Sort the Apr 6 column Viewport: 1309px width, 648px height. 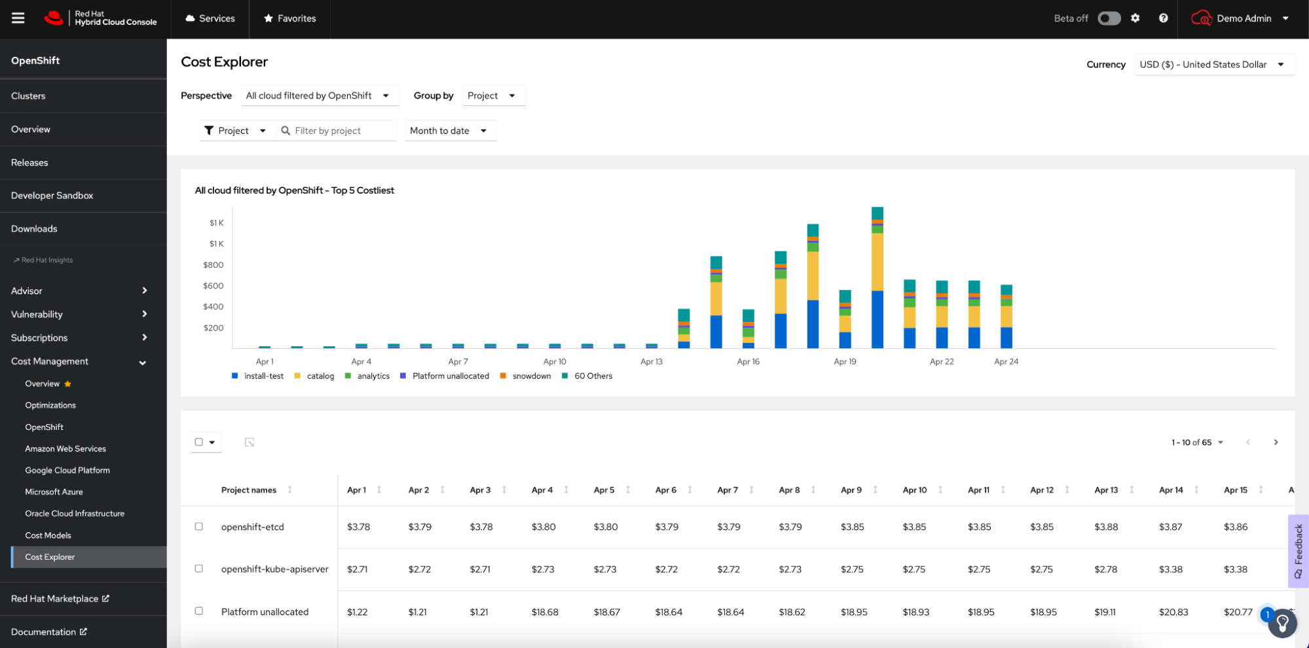coord(690,490)
